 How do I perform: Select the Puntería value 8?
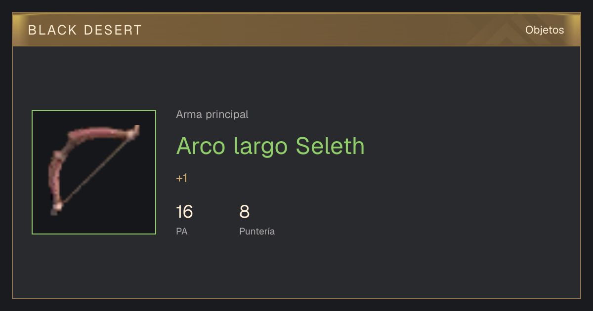(x=244, y=212)
